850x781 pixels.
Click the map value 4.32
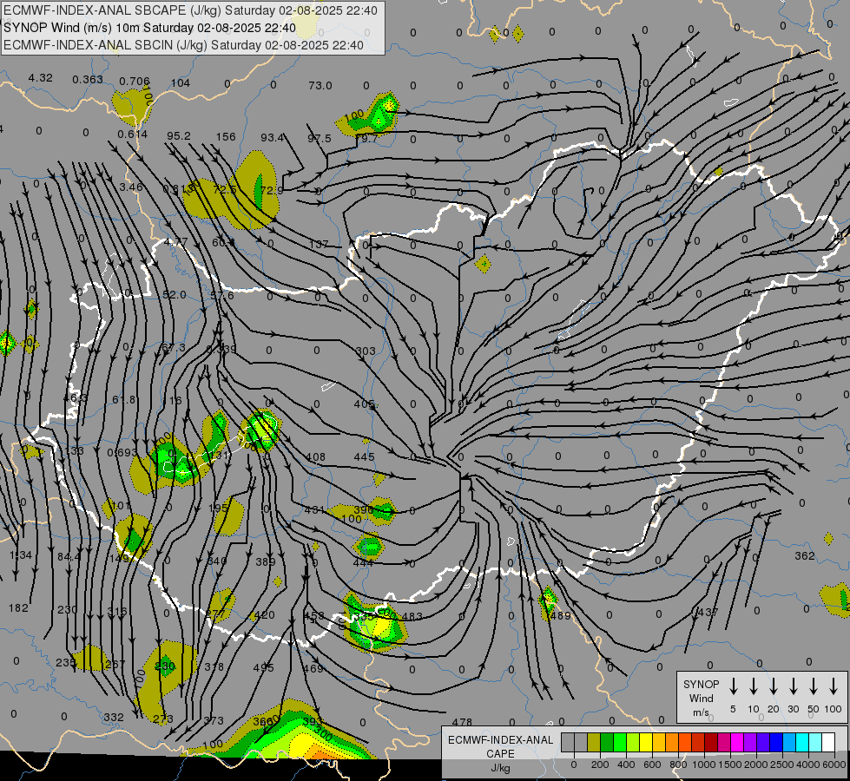(41, 78)
